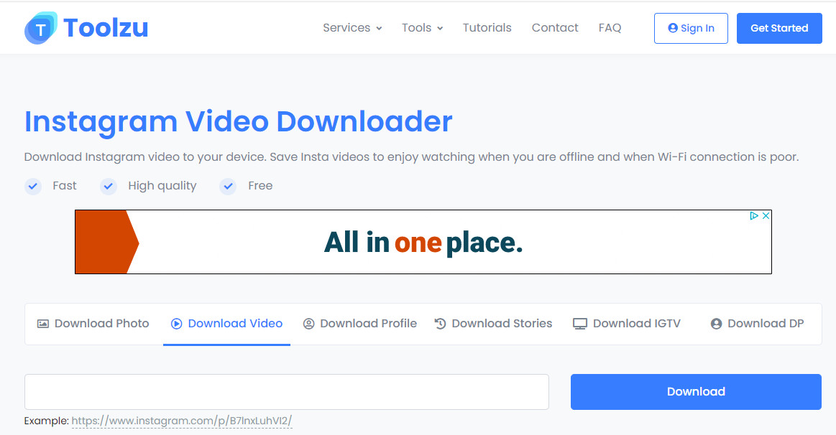This screenshot has width=836, height=435.
Task: Click the checkmark next to Free
Action: pyautogui.click(x=229, y=187)
